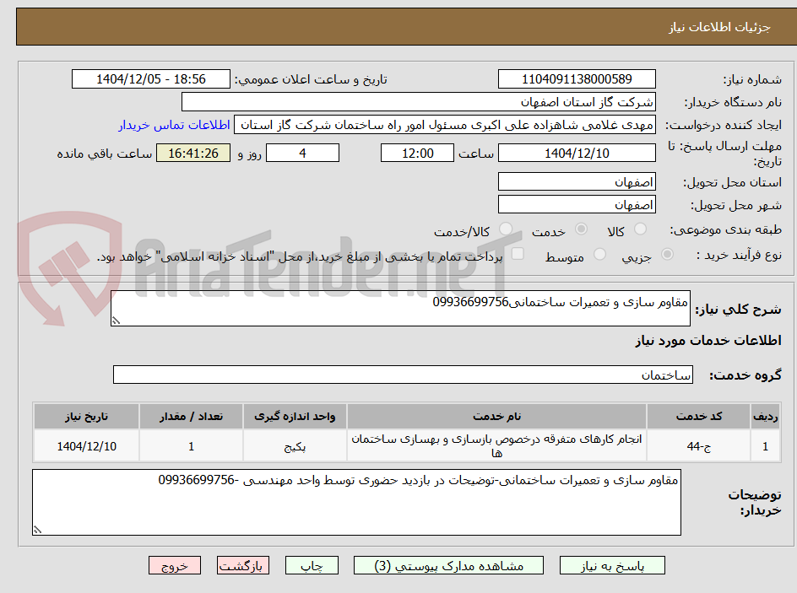Click the شهر محل تحویل field

tap(577, 205)
